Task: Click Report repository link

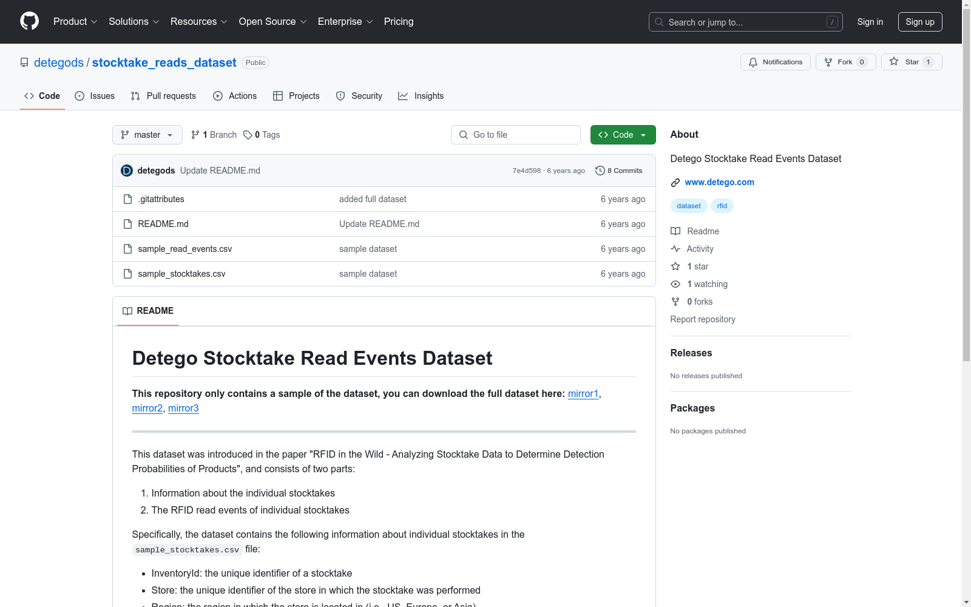Action: coord(703,319)
